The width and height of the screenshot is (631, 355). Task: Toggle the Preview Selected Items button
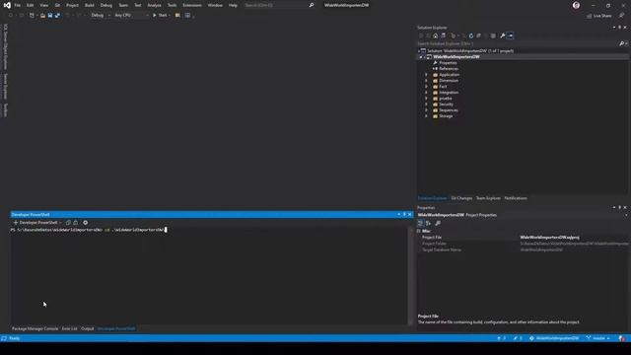click(x=511, y=35)
